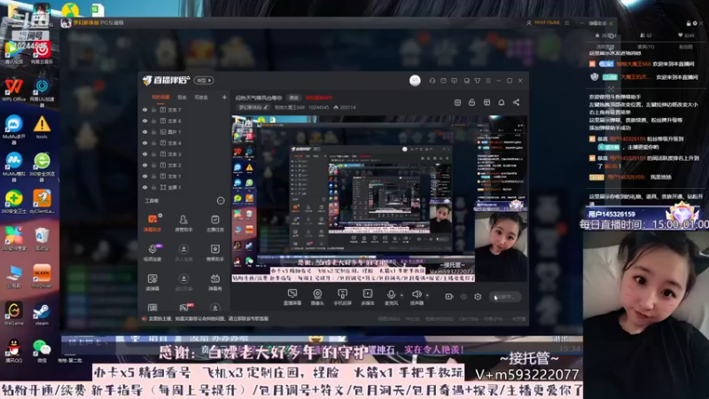
Task: Hide the 文本 2 source
Action: [x=144, y=165]
